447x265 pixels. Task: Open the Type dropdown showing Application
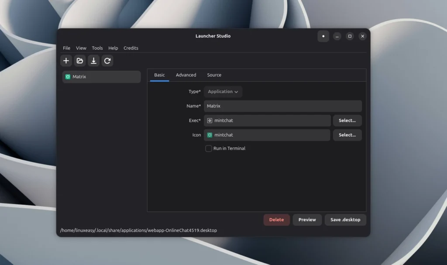tap(223, 91)
